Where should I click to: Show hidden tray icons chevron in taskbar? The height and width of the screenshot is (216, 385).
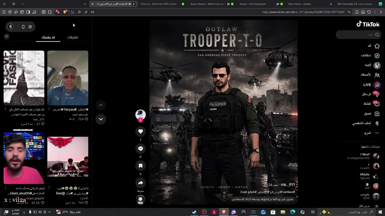pyautogui.click(x=50, y=212)
